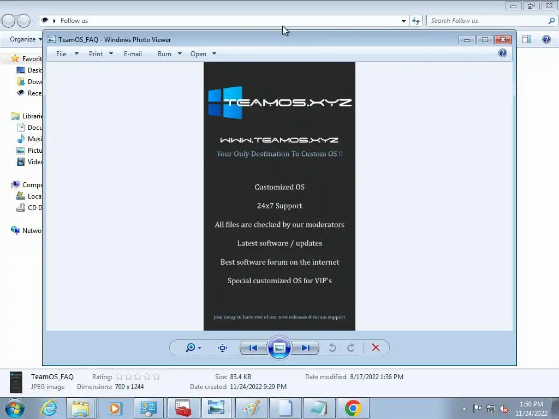Select Pictures library in navigation pane

click(29, 151)
